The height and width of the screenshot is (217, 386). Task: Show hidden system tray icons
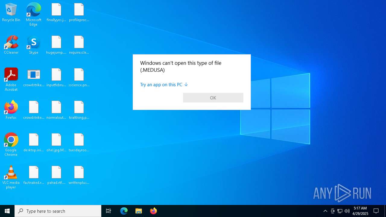pos(325,211)
